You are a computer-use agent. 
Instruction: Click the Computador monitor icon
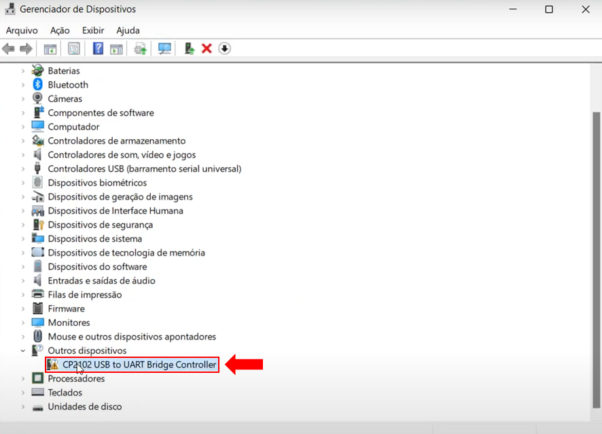point(37,126)
